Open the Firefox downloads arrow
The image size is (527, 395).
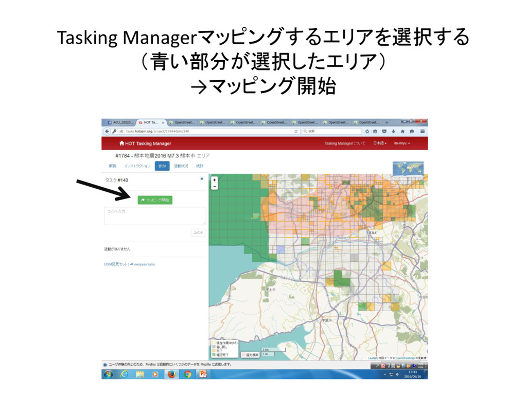coord(393,131)
